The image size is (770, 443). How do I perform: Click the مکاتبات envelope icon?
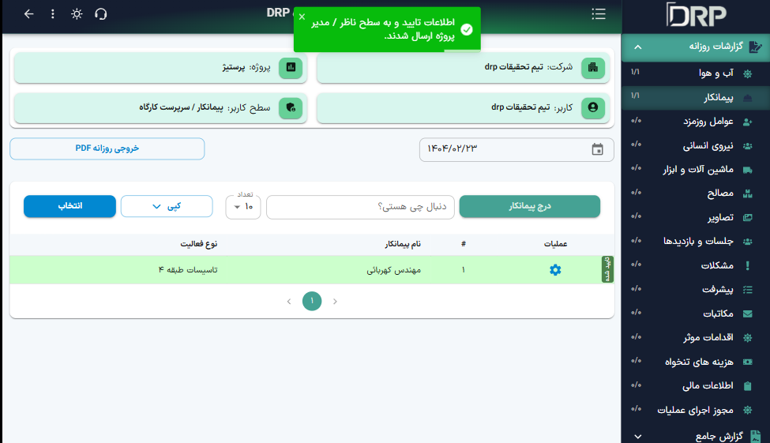(x=747, y=313)
